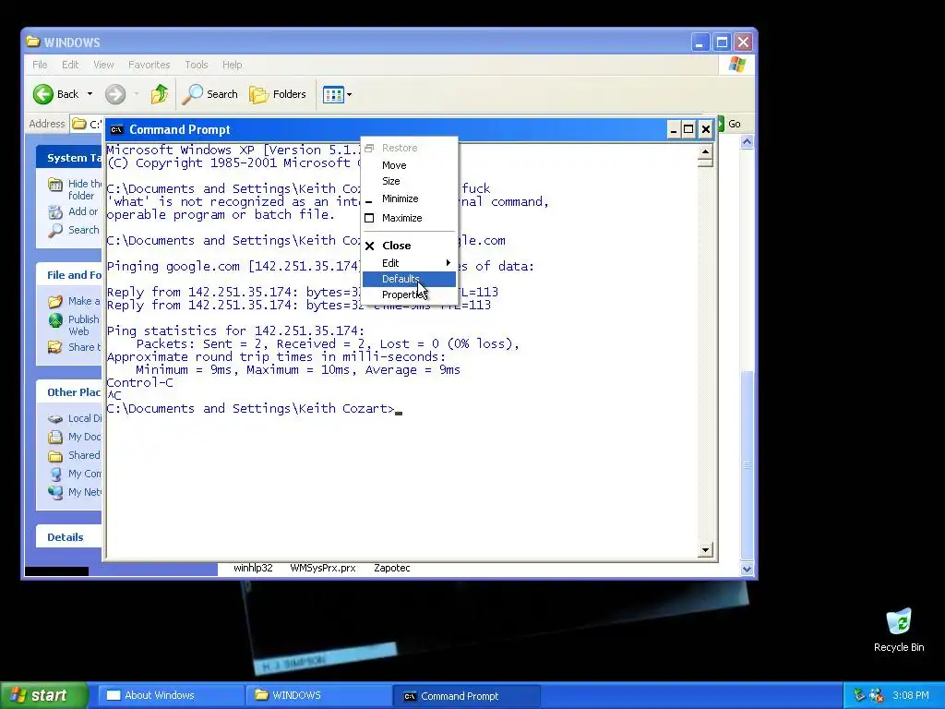Click Search link in System Tasks
The width and height of the screenshot is (945, 709).
click(83, 230)
